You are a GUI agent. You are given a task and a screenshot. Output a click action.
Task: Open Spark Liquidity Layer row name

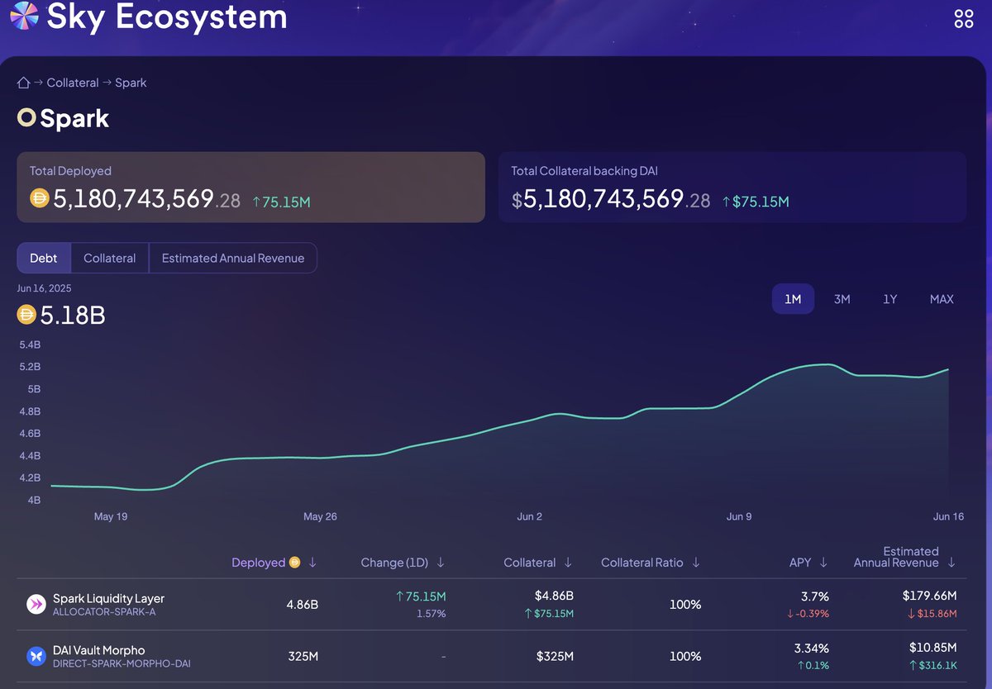[x=108, y=598]
